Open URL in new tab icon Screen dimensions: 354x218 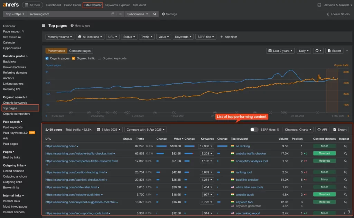pos(112,14)
